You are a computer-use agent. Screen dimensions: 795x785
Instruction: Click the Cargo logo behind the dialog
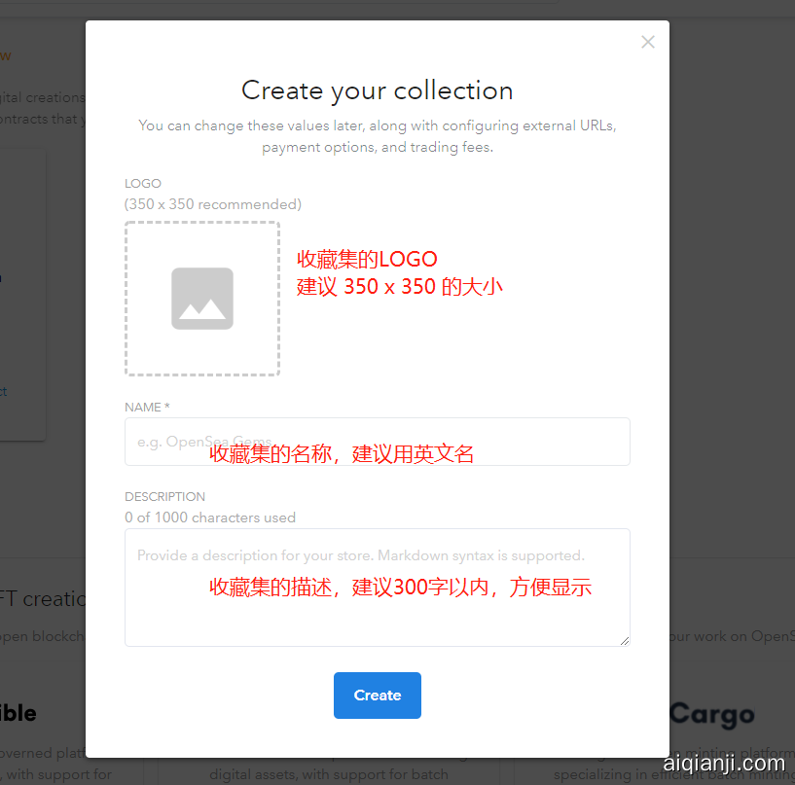[711, 715]
